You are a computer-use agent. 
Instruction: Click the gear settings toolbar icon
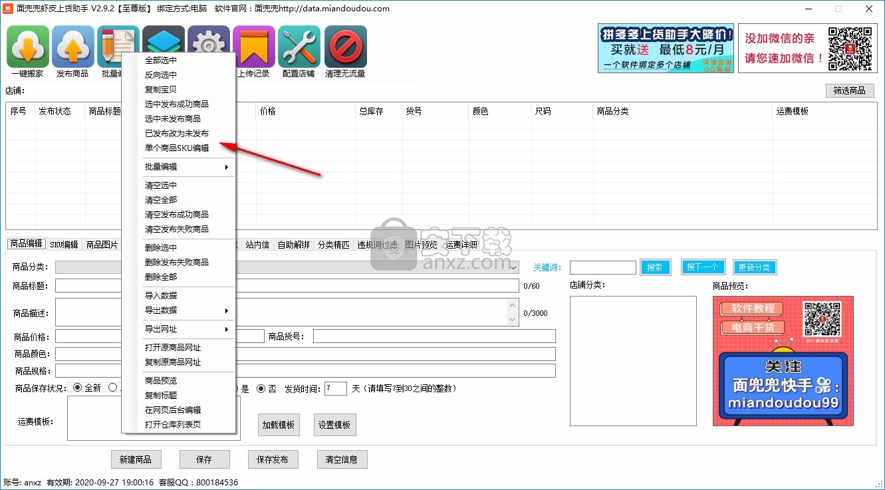[210, 39]
